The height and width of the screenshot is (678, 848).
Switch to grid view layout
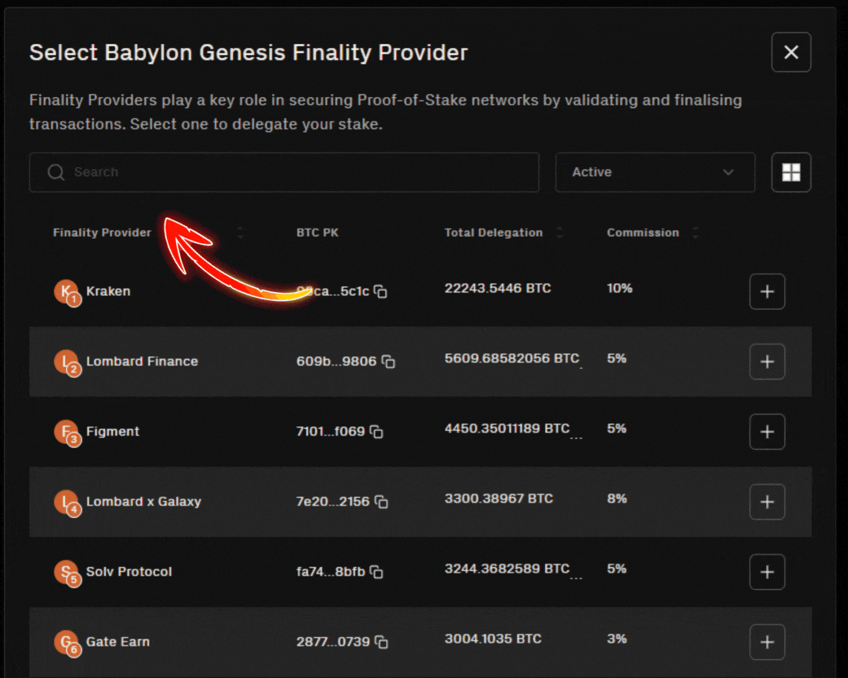(x=791, y=172)
